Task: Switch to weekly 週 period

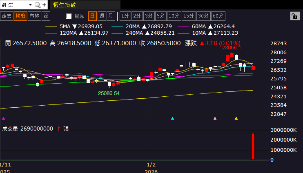Action: (x=101, y=16)
